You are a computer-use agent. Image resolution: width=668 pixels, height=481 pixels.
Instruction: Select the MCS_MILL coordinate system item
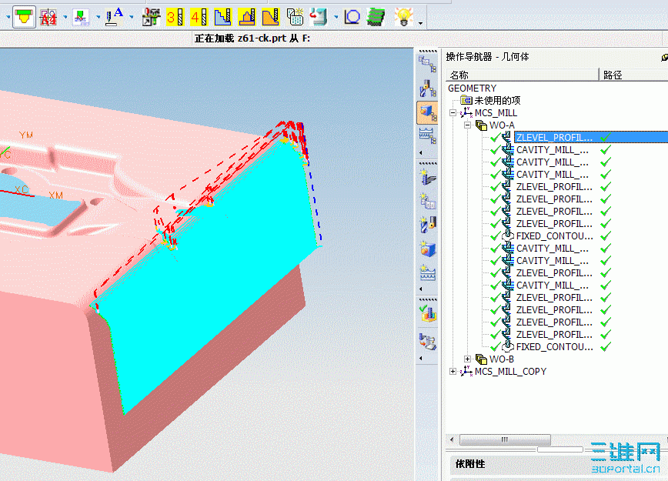[496, 113]
